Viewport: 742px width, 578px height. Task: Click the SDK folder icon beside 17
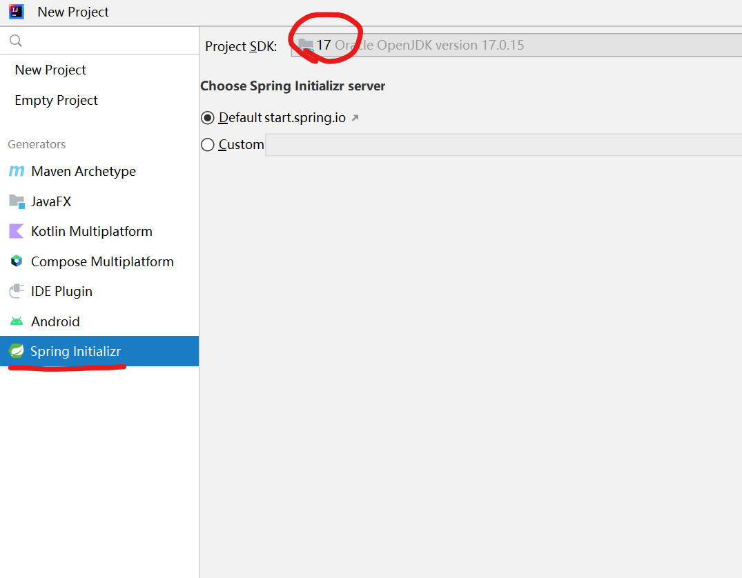306,46
